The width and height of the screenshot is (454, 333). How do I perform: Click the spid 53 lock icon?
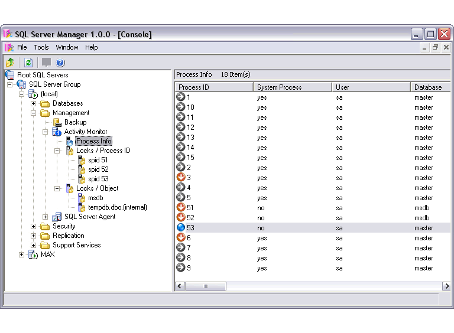[82, 179]
